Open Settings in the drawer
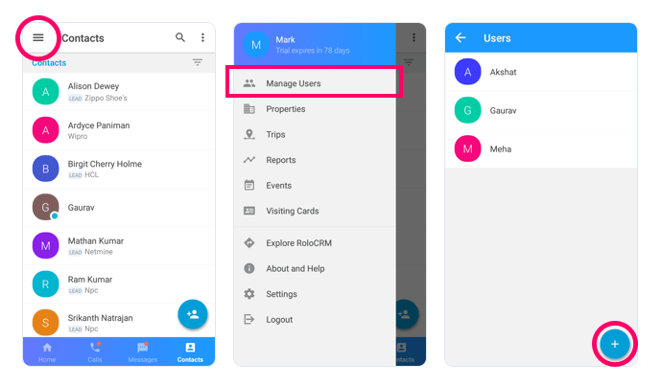The width and height of the screenshot is (662, 385). [x=315, y=294]
